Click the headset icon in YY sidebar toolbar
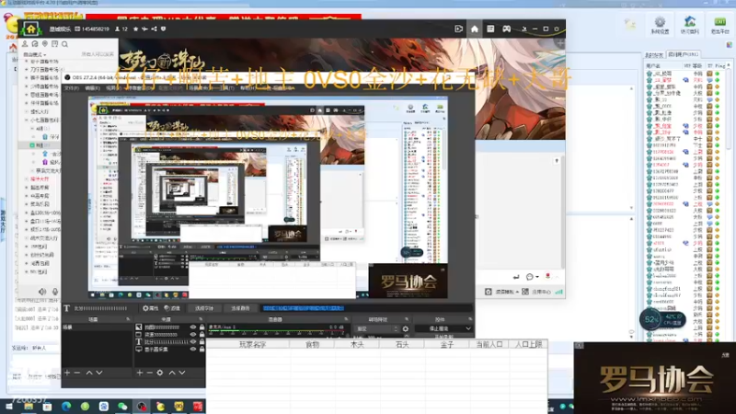Screen dimensions: 736x414 pos(35,43)
